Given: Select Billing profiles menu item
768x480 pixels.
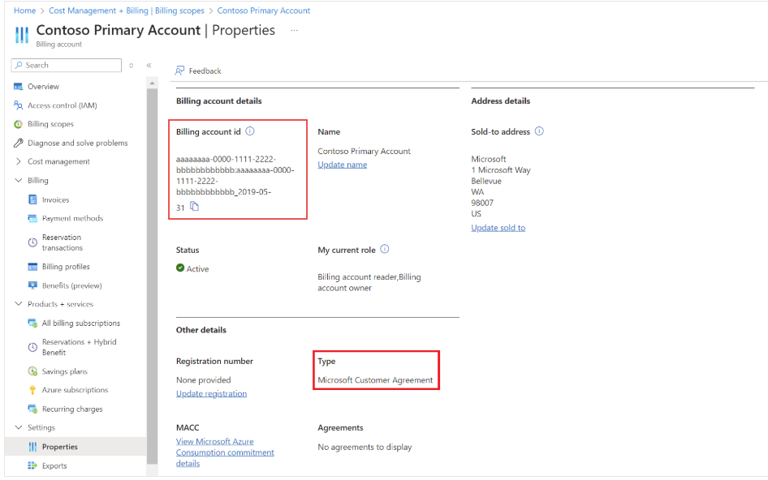Looking at the screenshot, I should tap(66, 267).
